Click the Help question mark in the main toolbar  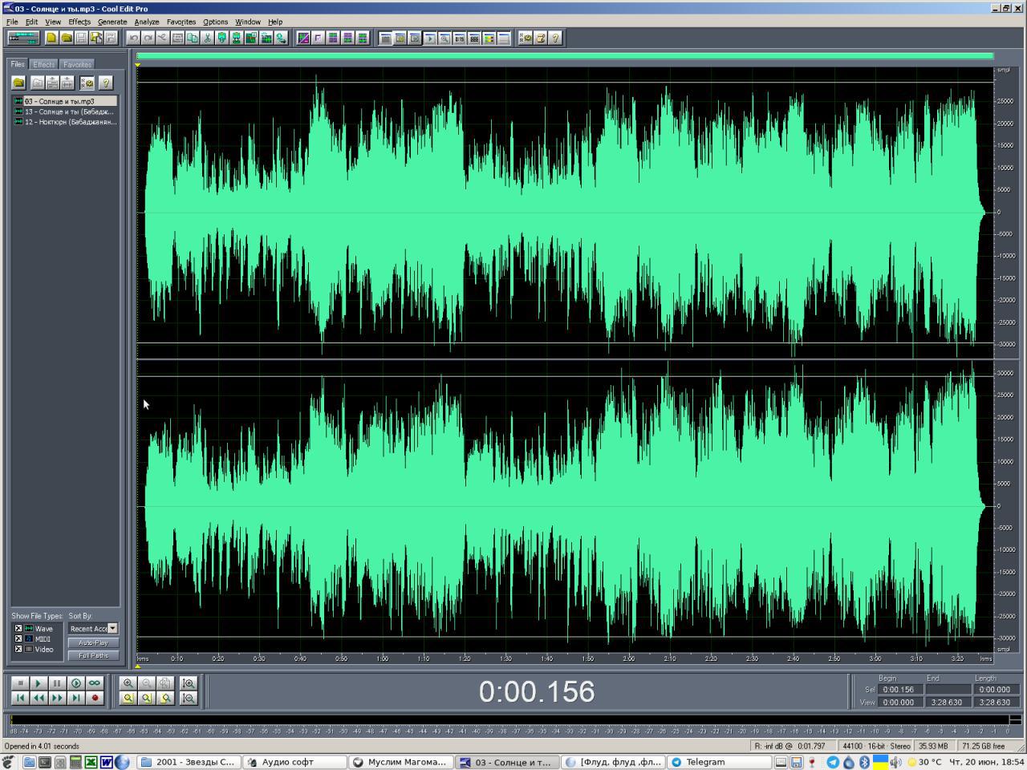coord(555,38)
